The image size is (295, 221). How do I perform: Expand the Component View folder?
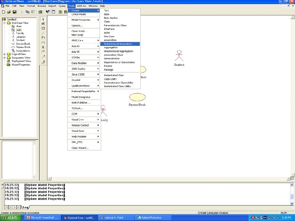[5, 58]
